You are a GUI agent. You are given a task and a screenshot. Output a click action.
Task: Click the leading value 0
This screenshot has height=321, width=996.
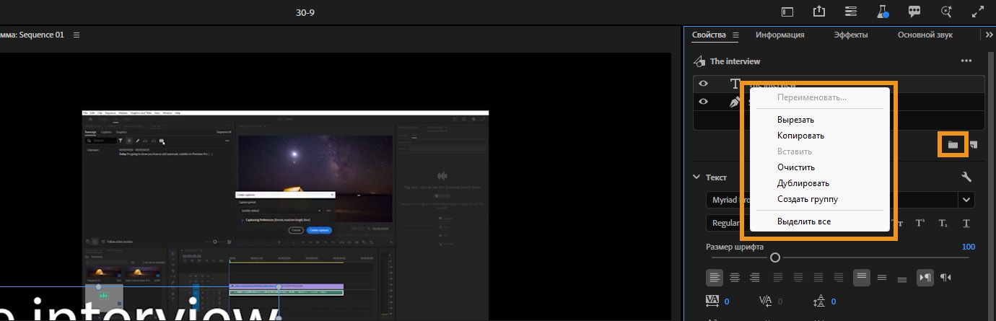coord(834,302)
